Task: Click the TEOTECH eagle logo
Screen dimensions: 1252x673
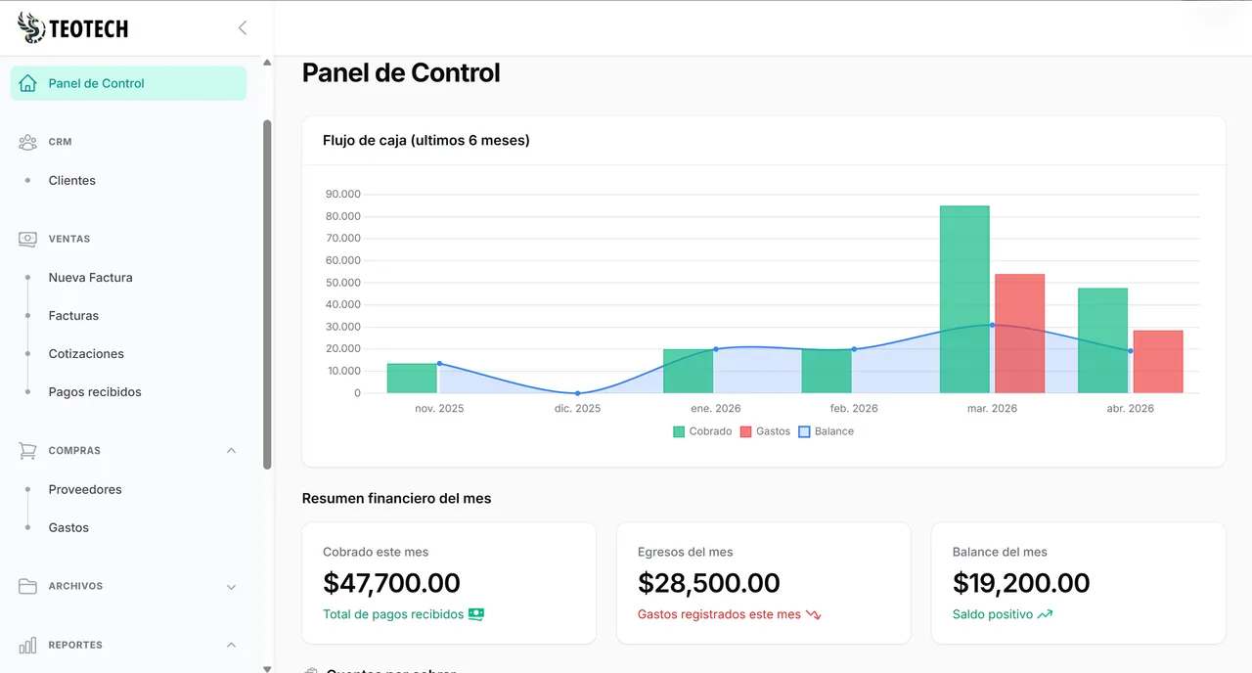Action: tap(30, 27)
